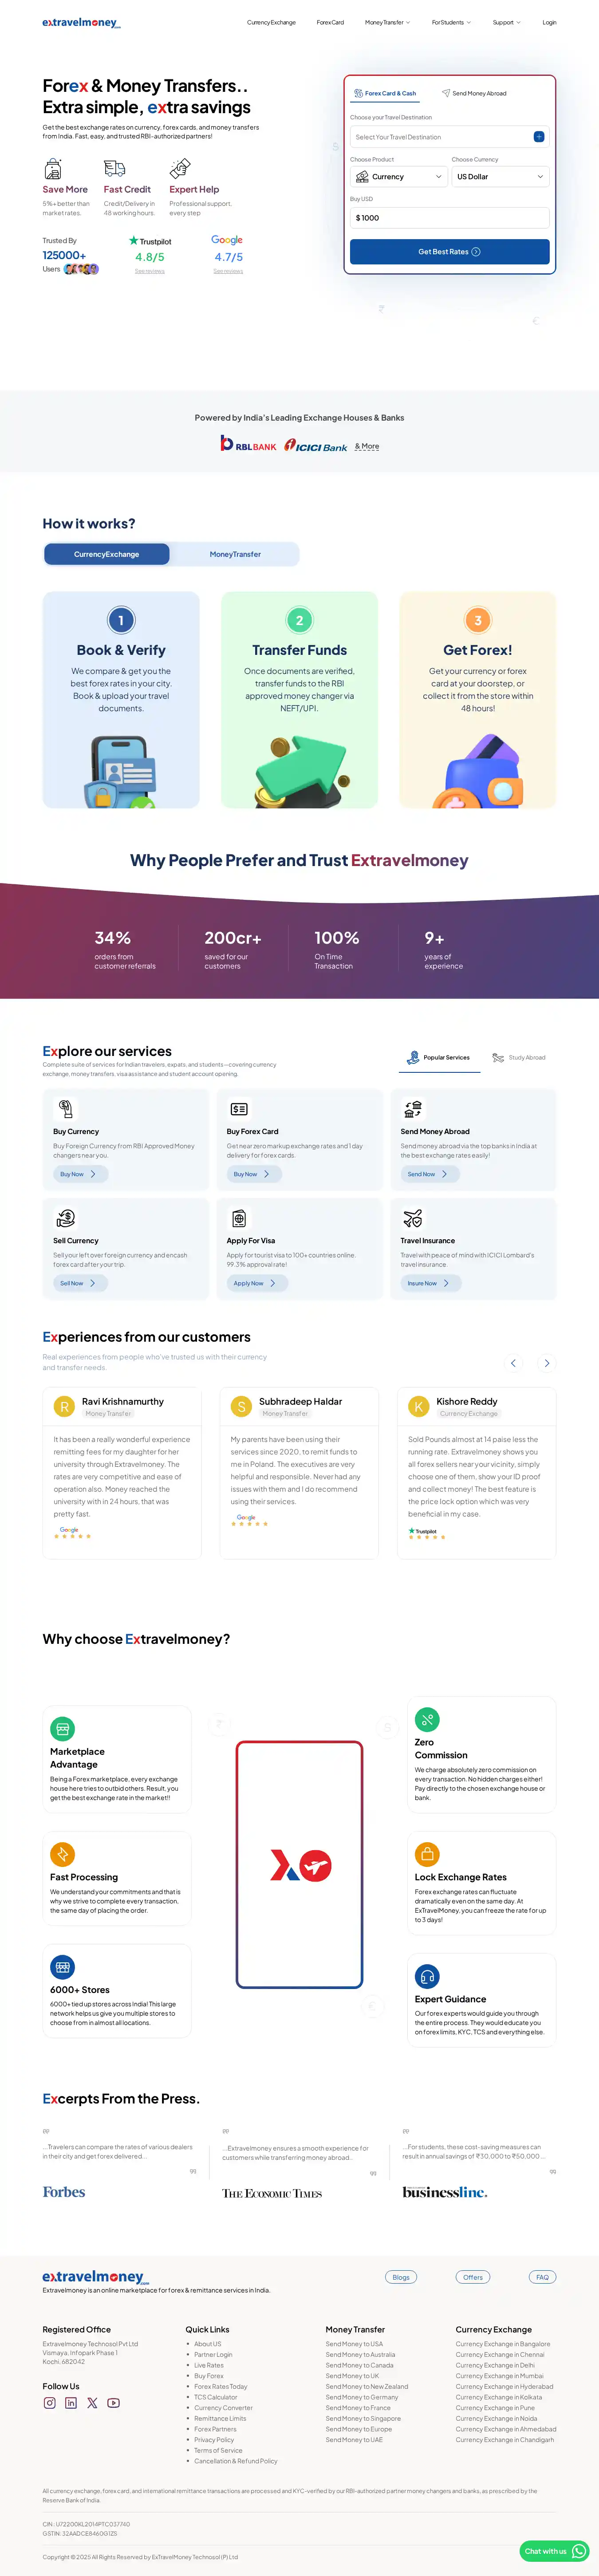Show previous customer review with left arrow
This screenshot has height=2576, width=599.
tap(513, 1363)
